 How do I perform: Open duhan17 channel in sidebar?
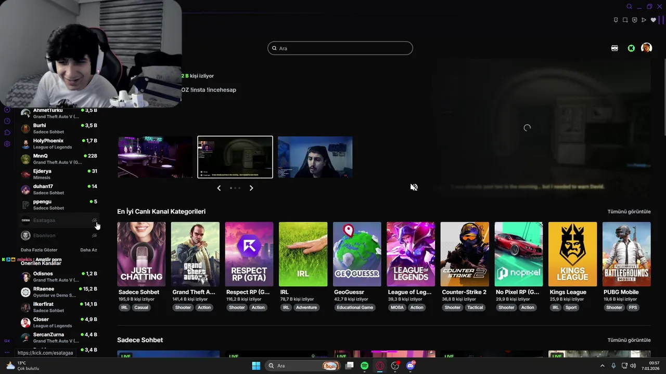(59, 189)
